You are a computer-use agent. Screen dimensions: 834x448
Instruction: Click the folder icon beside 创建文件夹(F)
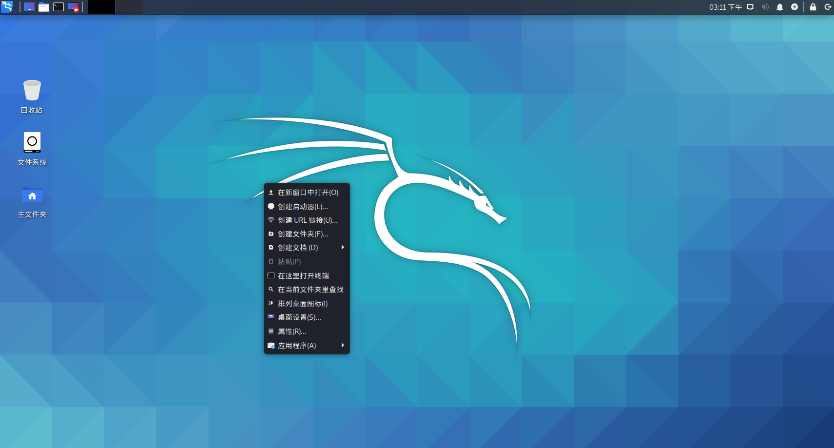[271, 234]
